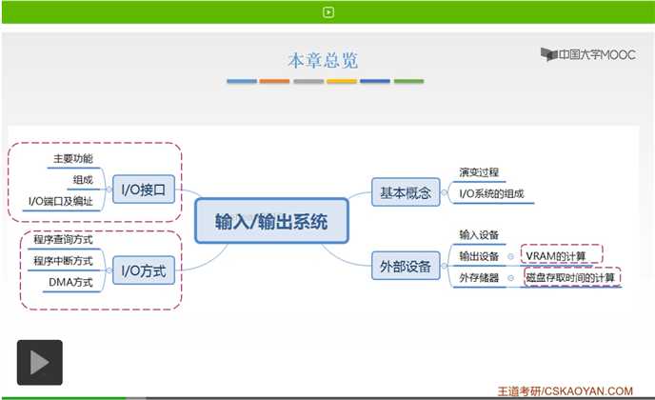
Task: Click the large play button in the video corner
Action: pos(40,363)
